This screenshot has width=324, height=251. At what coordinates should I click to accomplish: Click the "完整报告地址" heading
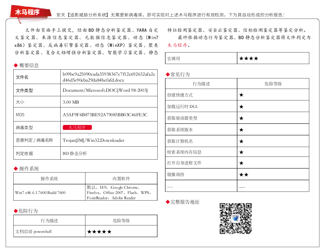tap(185, 202)
